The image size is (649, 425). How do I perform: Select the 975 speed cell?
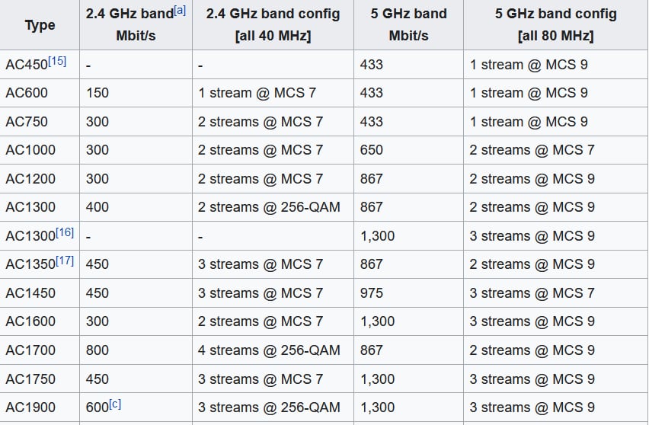click(x=372, y=293)
